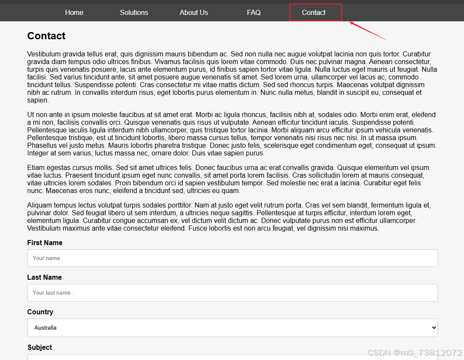Expand the Country dropdown showing Australia
The width and height of the screenshot is (464, 360).
click(232, 328)
